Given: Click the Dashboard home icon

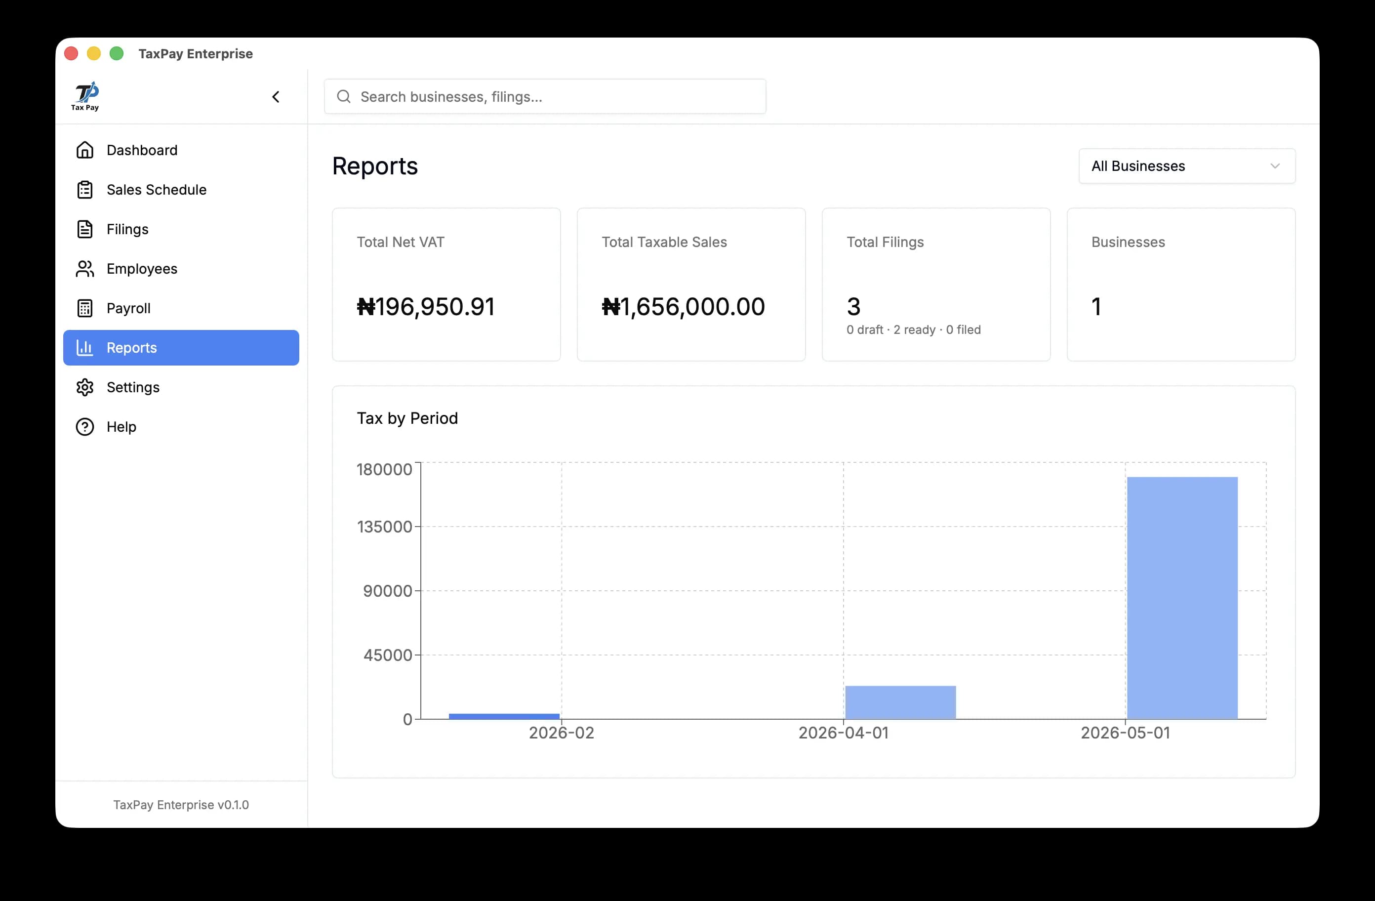Looking at the screenshot, I should click(x=85, y=150).
